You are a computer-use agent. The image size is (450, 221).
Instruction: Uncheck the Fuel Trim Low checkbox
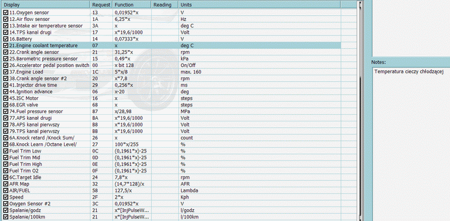[x=6, y=151]
